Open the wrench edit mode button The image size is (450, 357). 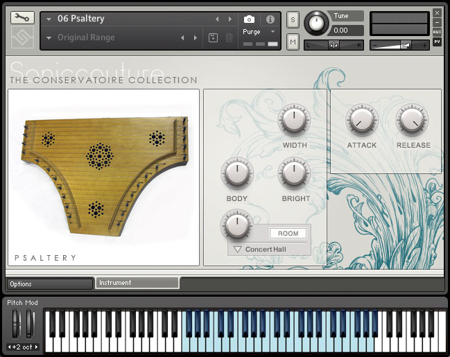point(22,18)
